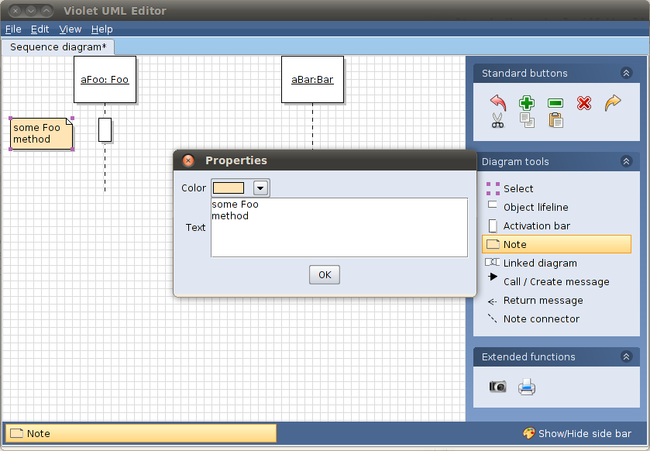
Task: Click the green minus zoom-out icon
Action: click(555, 103)
